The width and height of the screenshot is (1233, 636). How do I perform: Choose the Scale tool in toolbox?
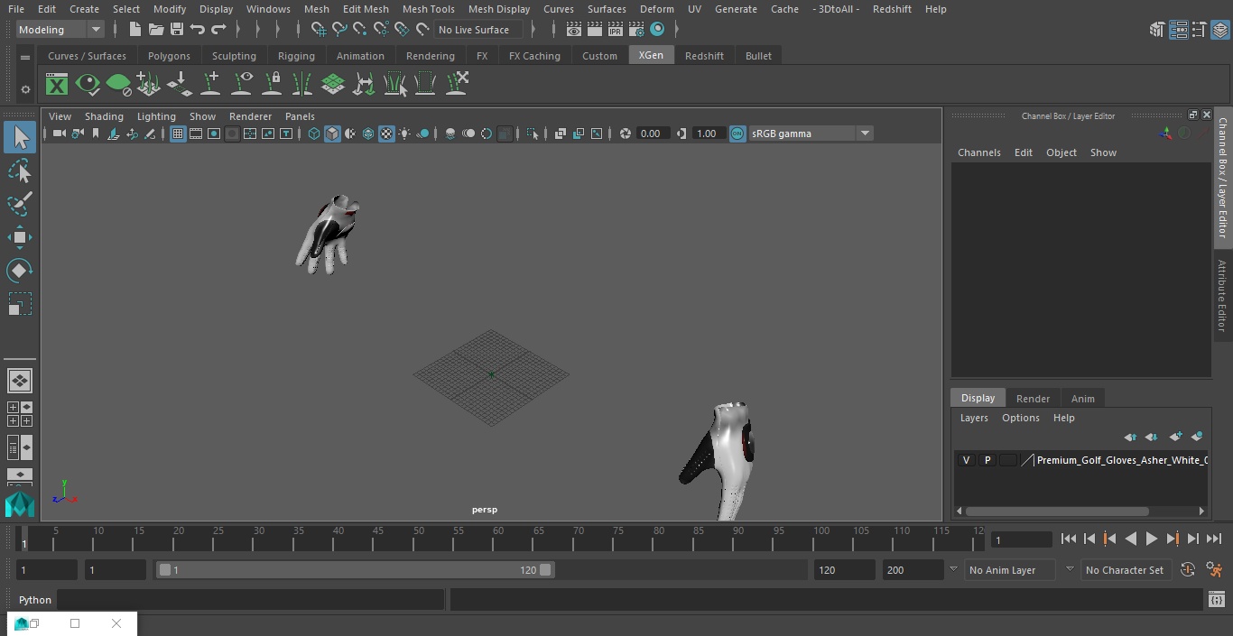(x=20, y=304)
